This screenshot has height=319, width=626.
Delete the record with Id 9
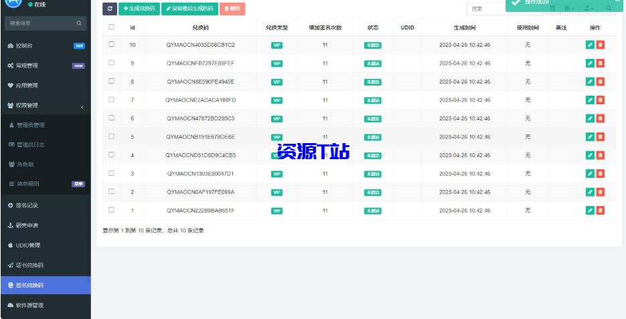coord(600,63)
